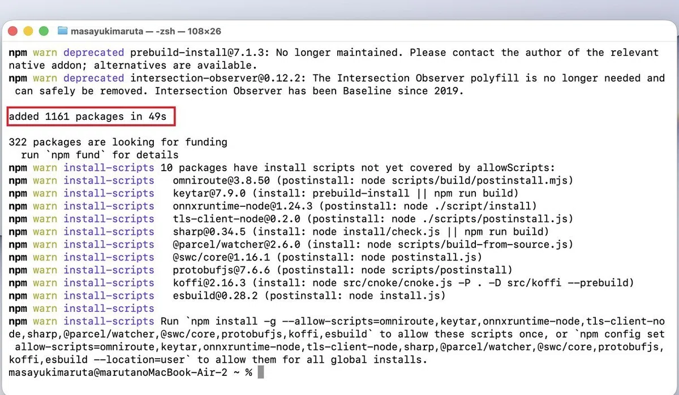Click the folder icon in the title bar
The height and width of the screenshot is (395, 679).
(62, 31)
